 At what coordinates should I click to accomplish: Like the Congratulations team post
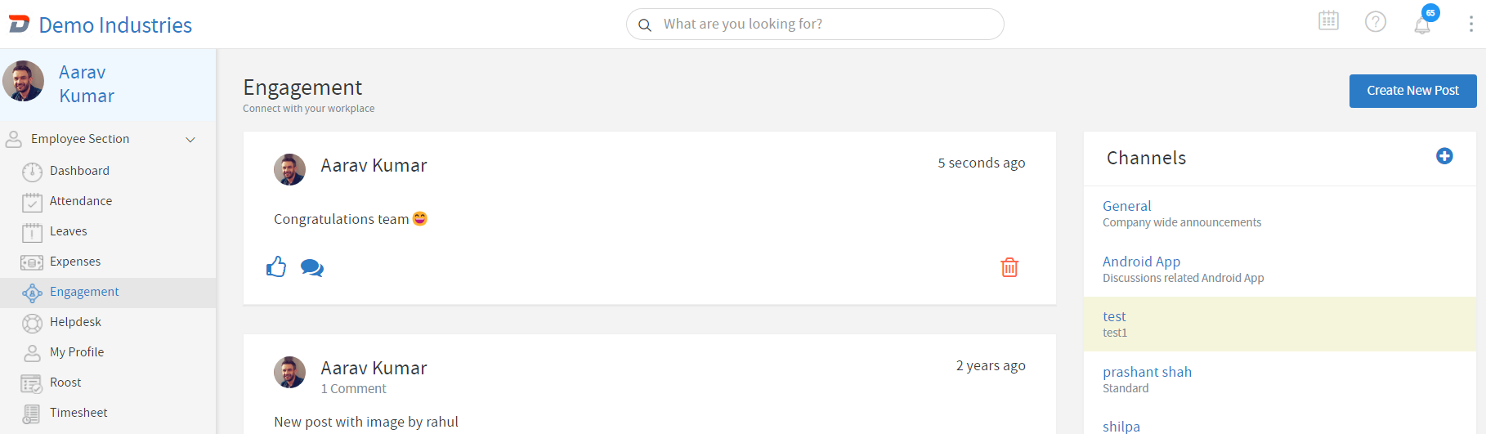pos(276,267)
